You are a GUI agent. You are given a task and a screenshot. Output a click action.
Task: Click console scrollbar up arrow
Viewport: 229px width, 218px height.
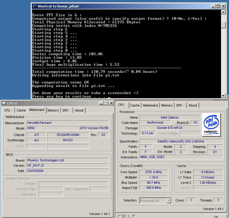tap(223, 12)
